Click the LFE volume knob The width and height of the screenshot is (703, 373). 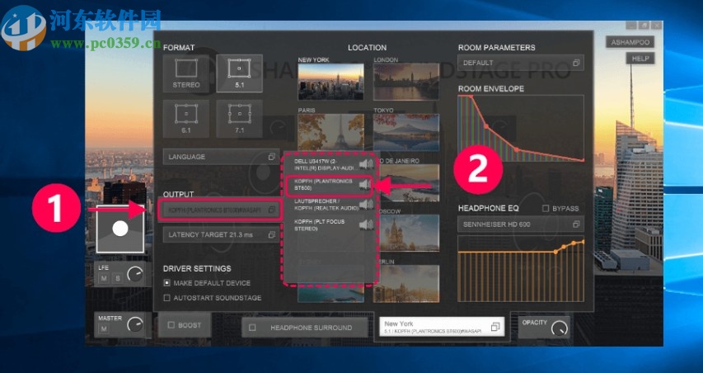(x=135, y=274)
